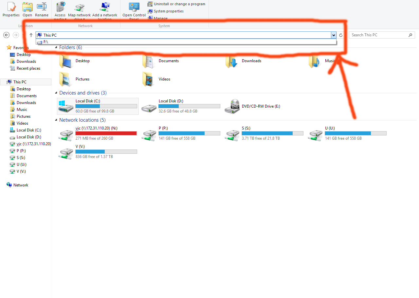Select This PC in the navigation pane
This screenshot has height=298, width=419.
(26, 82)
